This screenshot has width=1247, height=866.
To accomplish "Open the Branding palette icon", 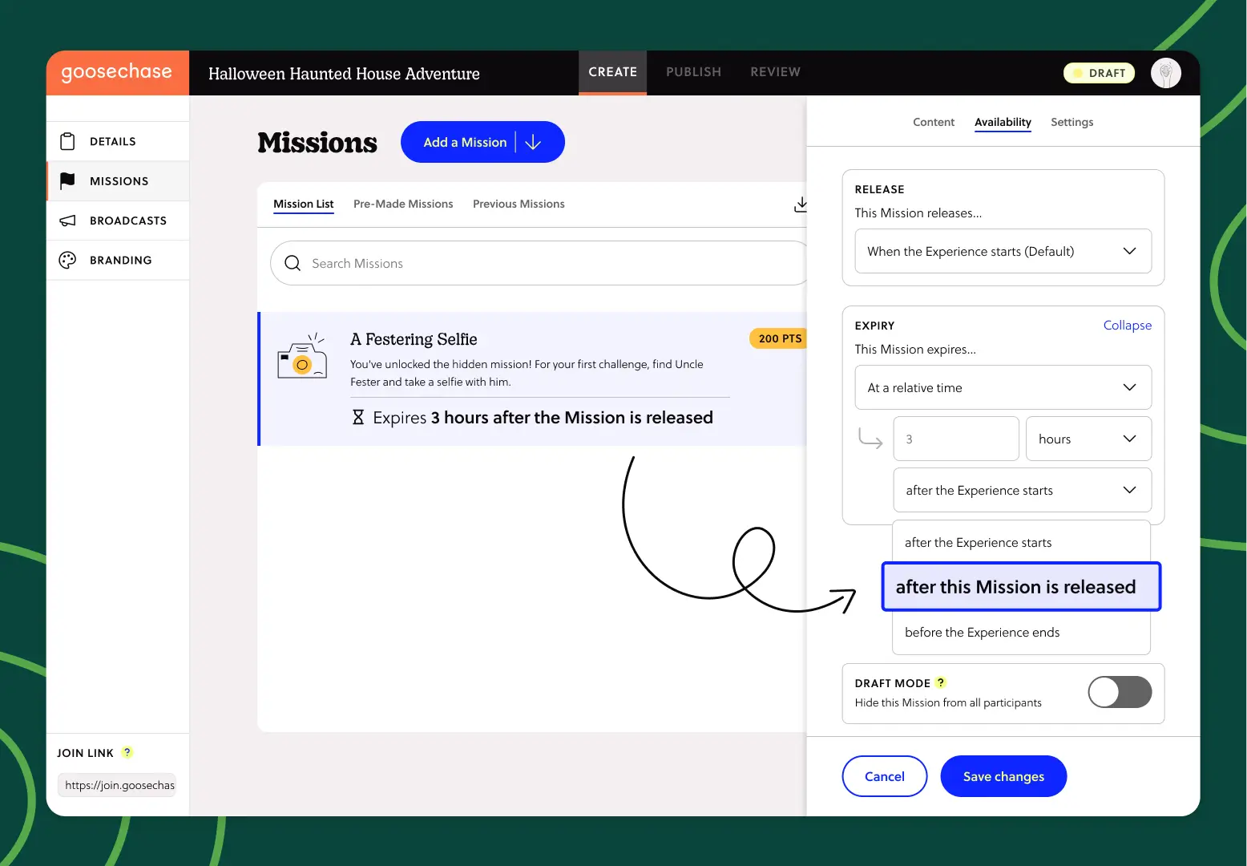I will pyautogui.click(x=68, y=260).
